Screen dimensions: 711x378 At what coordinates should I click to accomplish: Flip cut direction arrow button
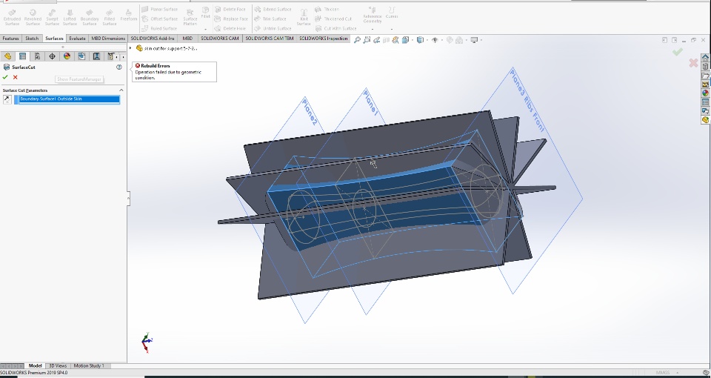[x=7, y=99]
